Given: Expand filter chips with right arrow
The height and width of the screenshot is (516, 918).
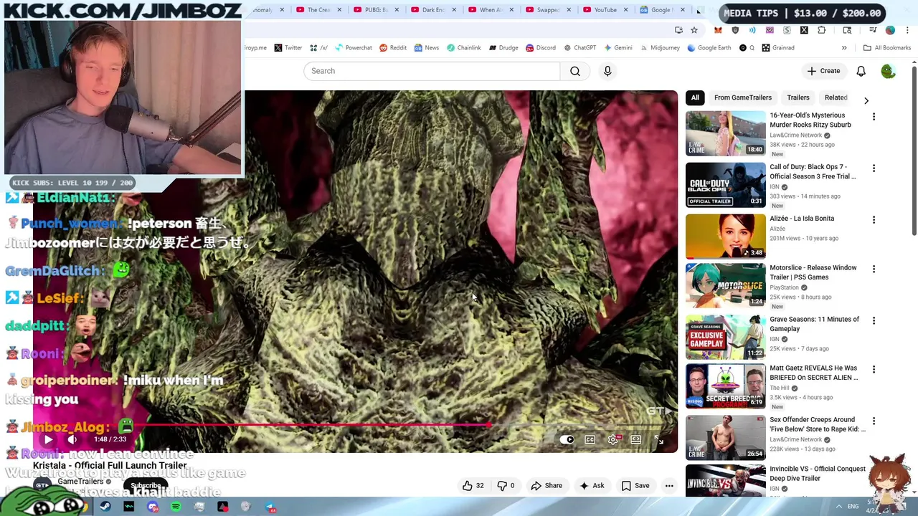Looking at the screenshot, I should pos(866,100).
